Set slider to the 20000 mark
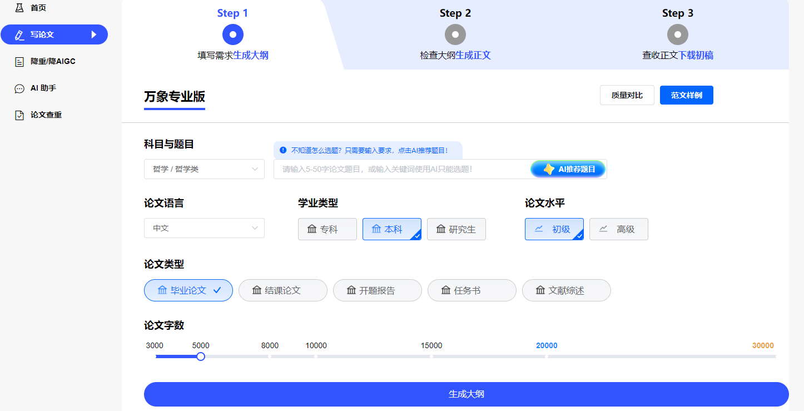Screen dimensions: 804x411 (547, 356)
